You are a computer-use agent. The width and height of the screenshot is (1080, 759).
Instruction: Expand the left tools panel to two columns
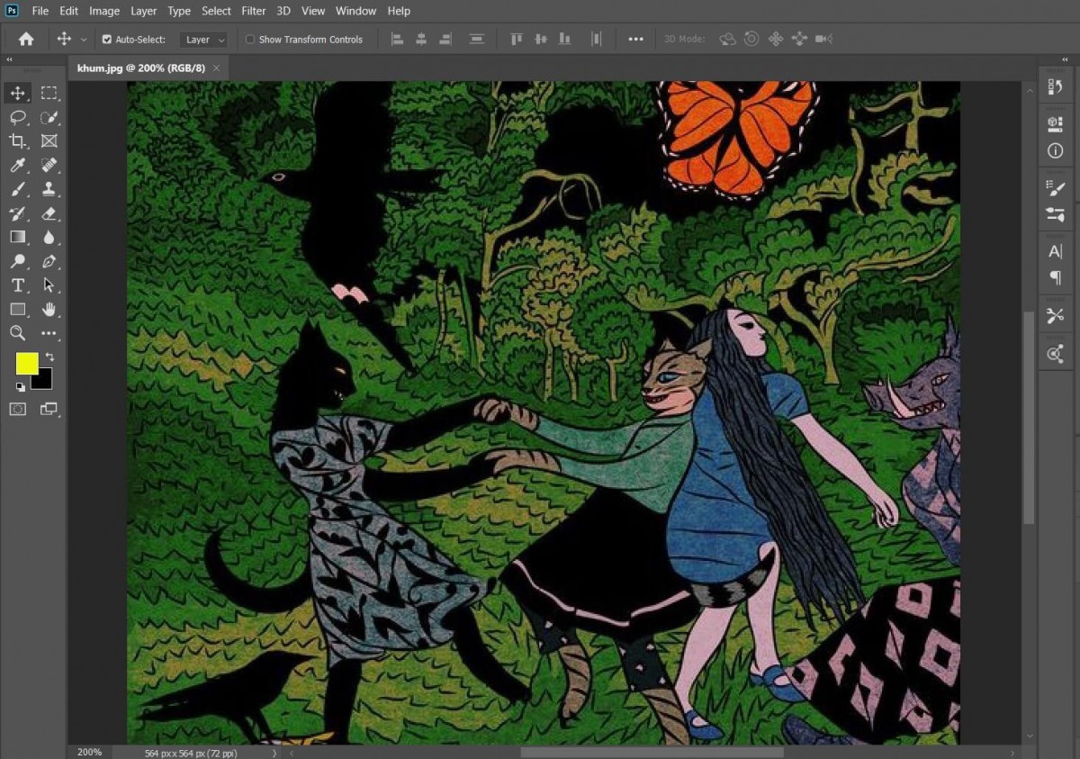click(x=9, y=59)
